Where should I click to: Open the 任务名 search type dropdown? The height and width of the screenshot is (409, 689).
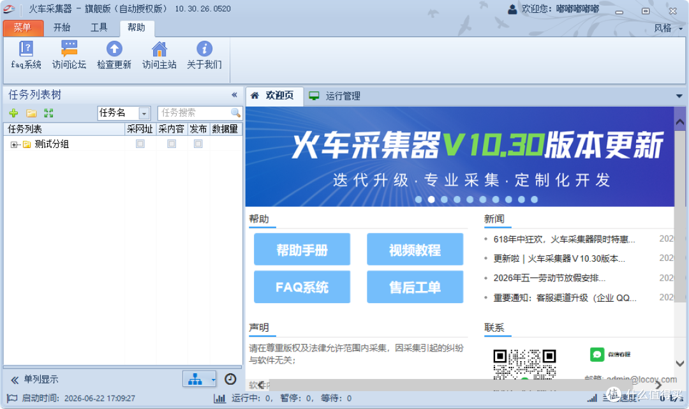[x=144, y=114]
